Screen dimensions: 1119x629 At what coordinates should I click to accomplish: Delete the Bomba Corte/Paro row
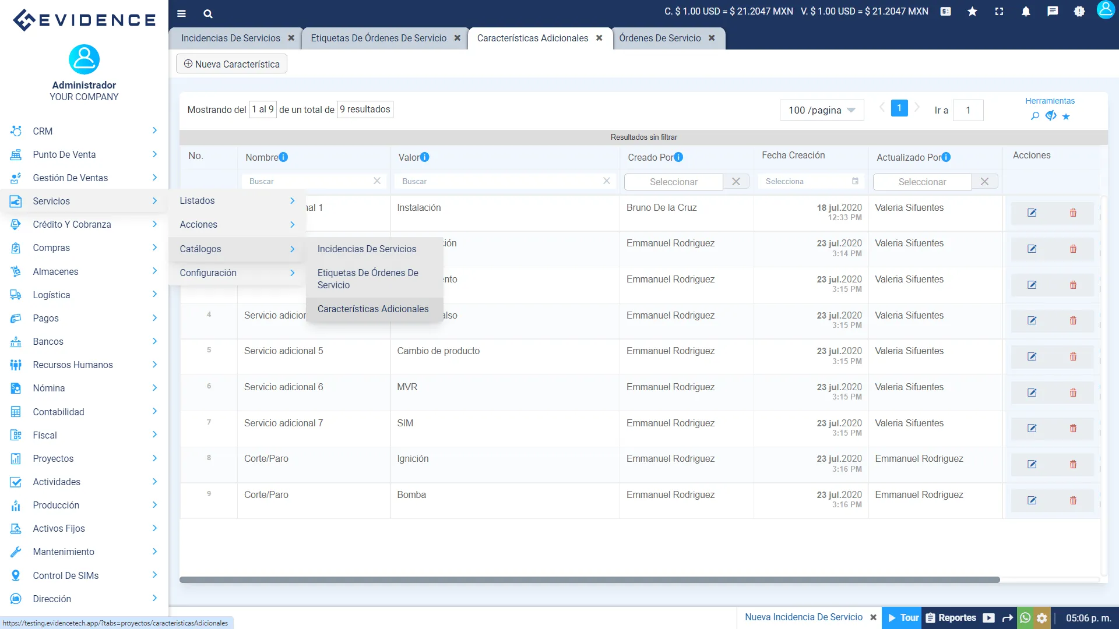1073,500
